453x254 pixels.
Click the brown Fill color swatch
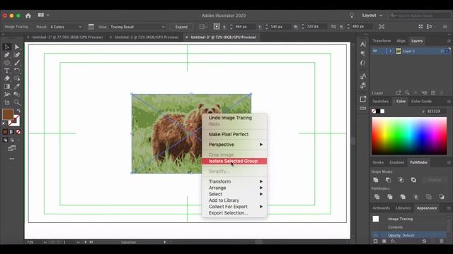coord(8,114)
